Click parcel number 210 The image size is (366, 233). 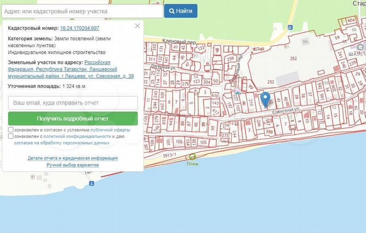tap(251, 102)
